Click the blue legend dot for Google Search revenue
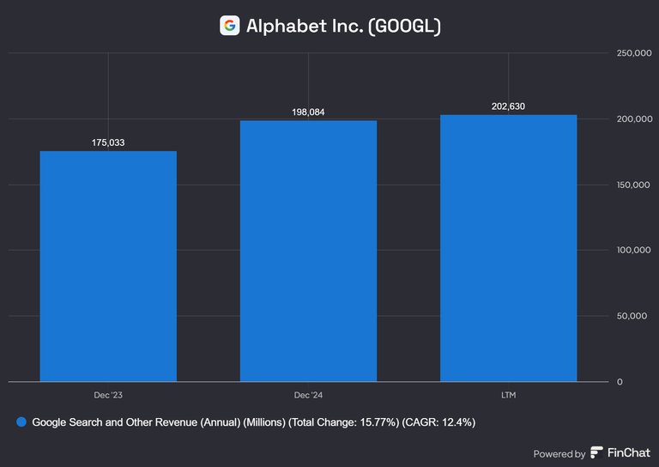Screen dimensions: 659x467 [x=21, y=422]
